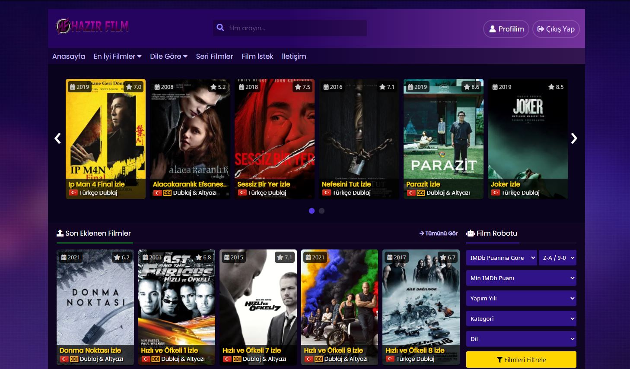630x369 pixels.
Task: Open Donma Noktası izle poster
Action: tap(95, 307)
